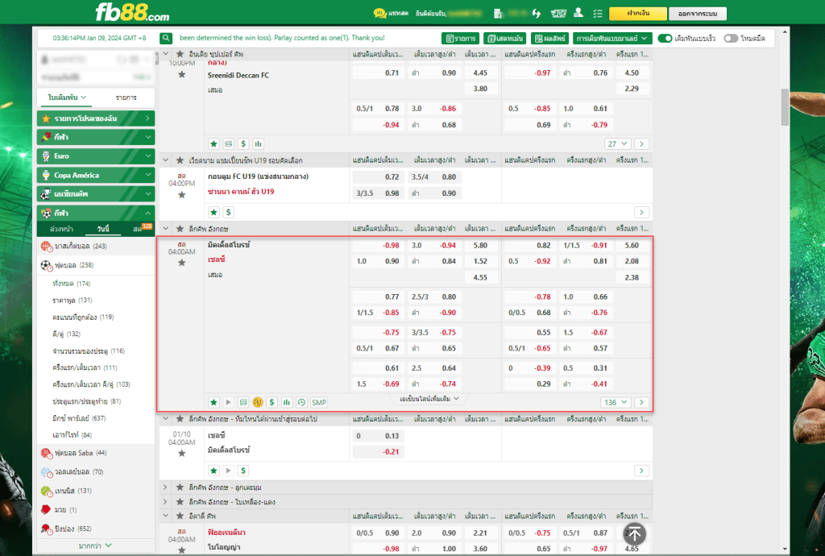Switch to the วันนี้ today tab

(x=103, y=230)
